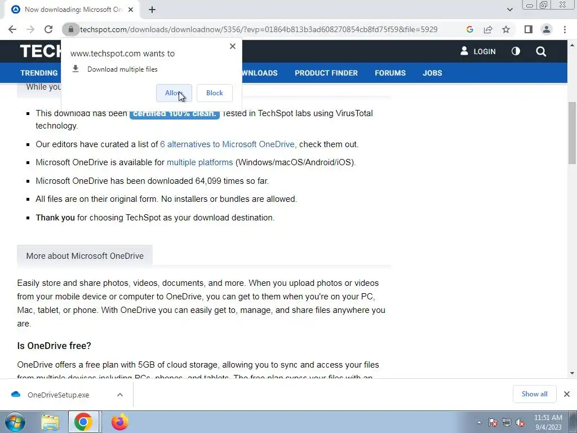
Task: Share this page using share icon
Action: tap(488, 29)
